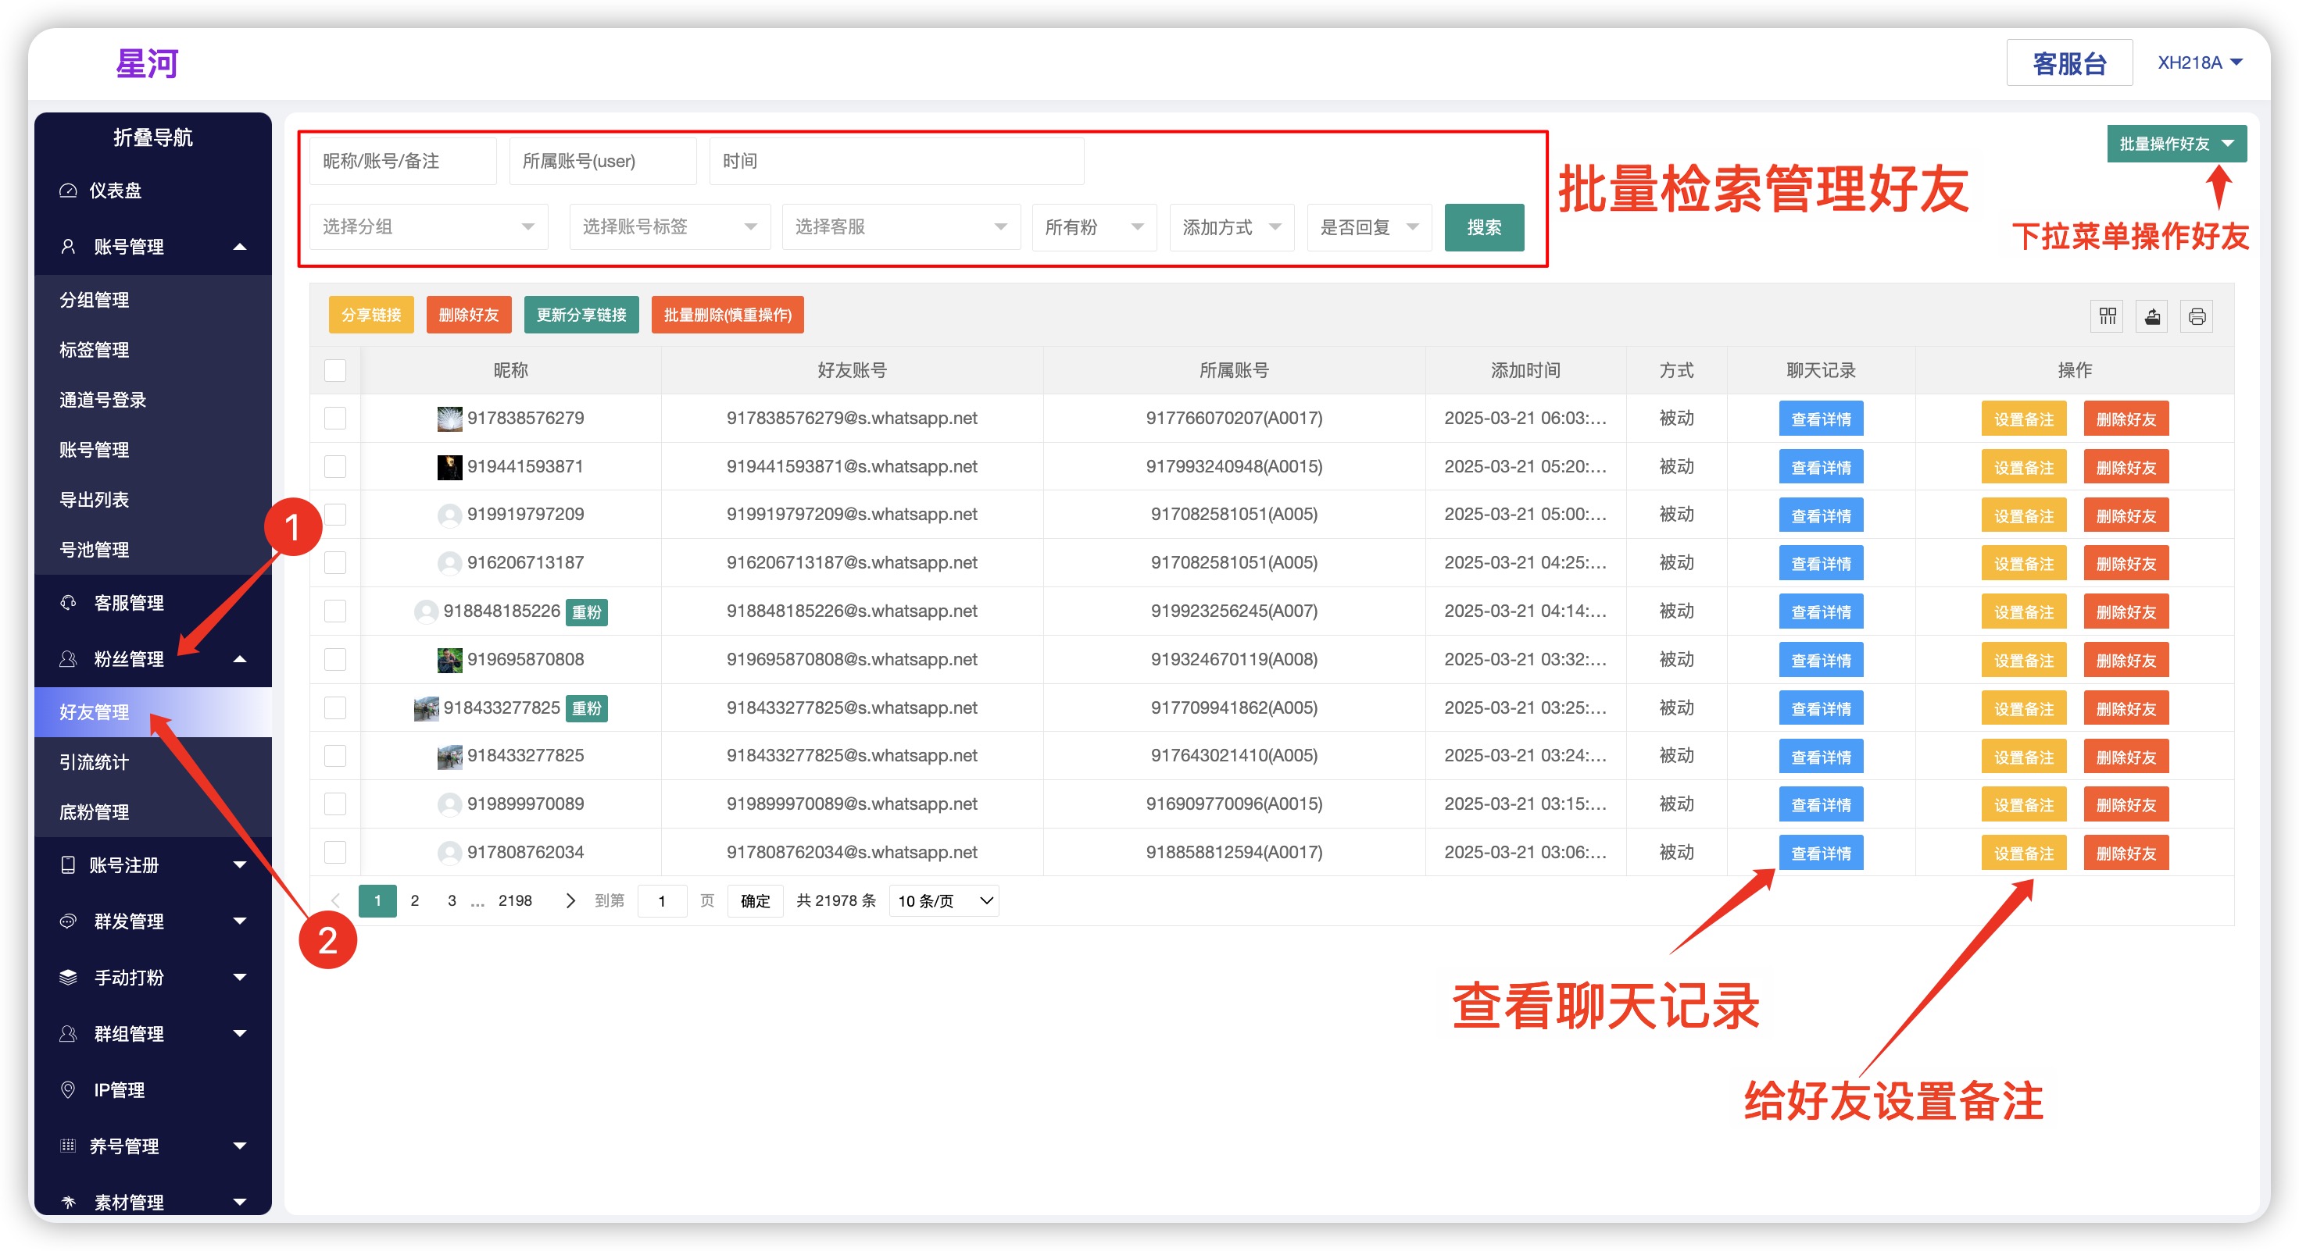Click avatar thumbnail of friend 919695870808

click(x=449, y=660)
